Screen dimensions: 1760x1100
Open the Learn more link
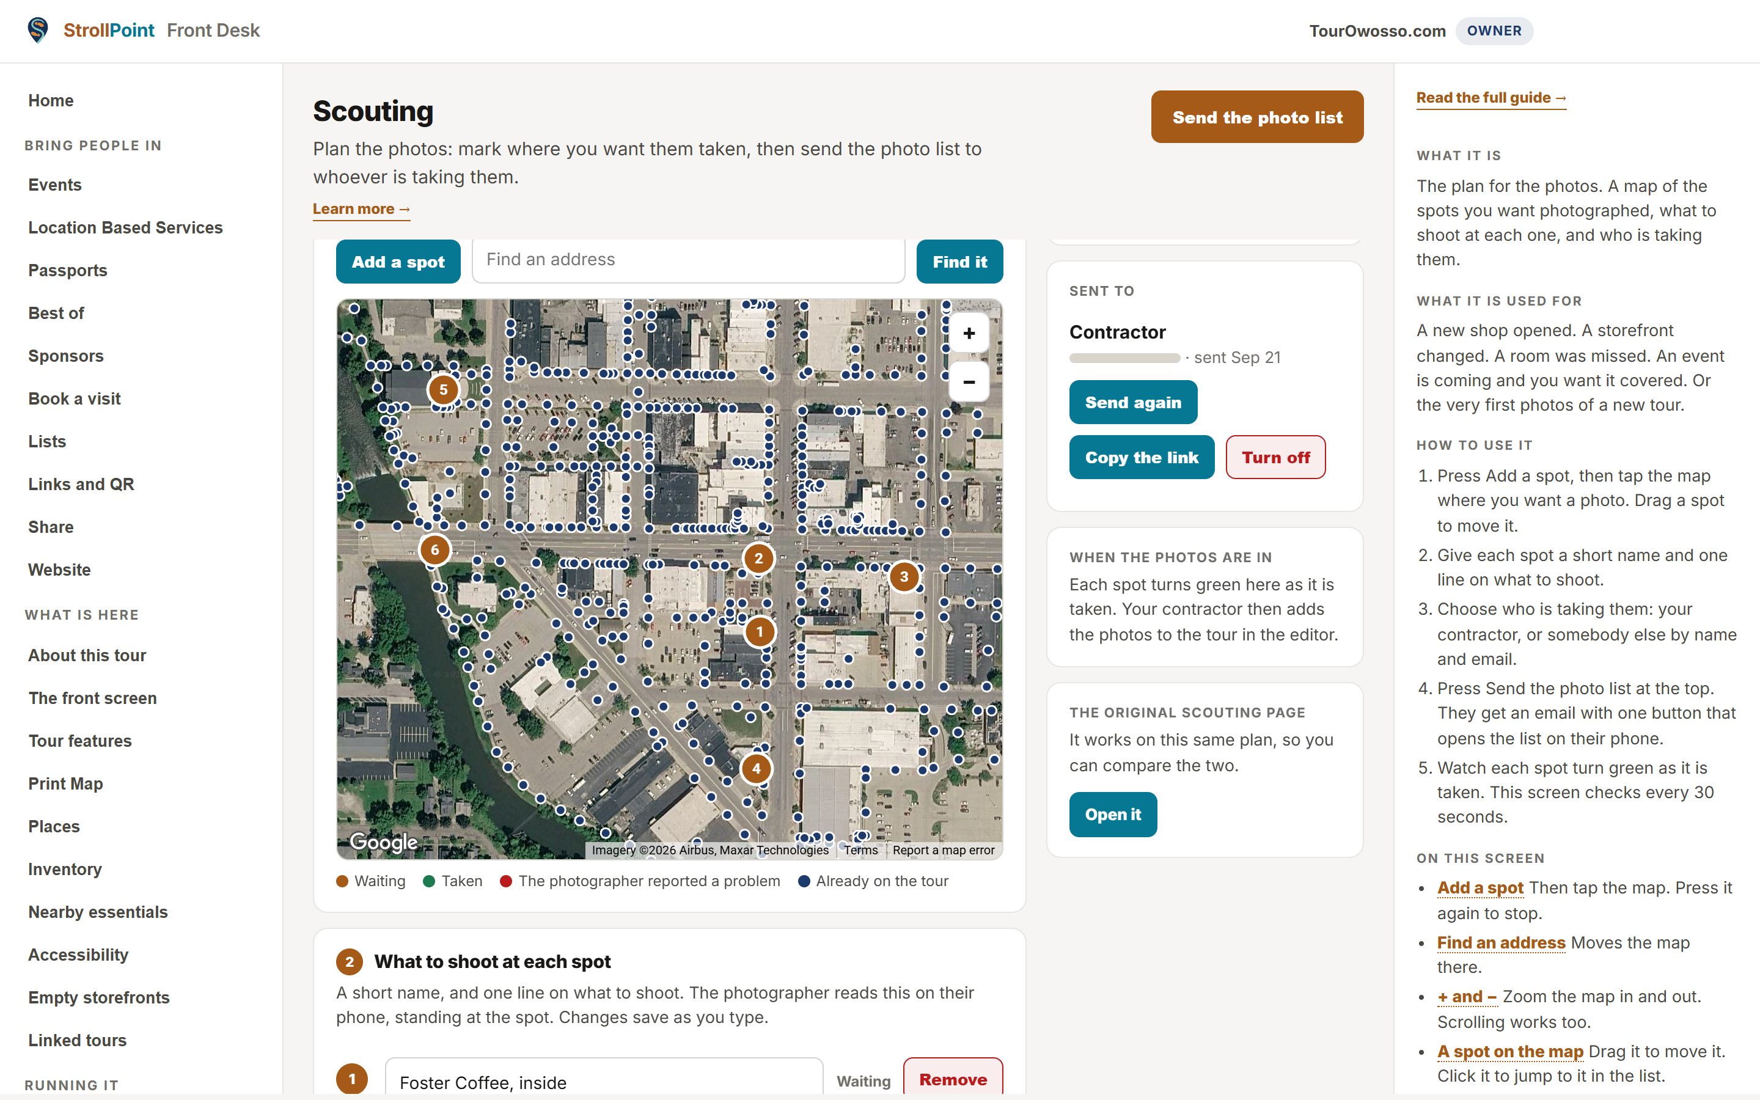tap(361, 210)
